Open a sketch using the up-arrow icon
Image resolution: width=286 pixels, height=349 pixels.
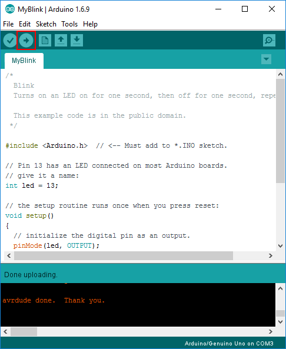point(61,40)
